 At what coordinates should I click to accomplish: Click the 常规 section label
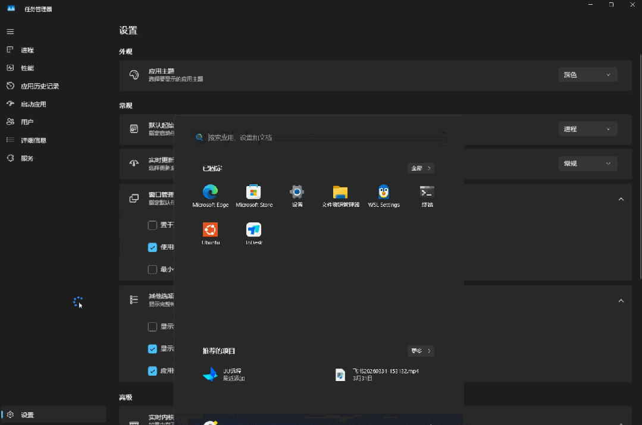[x=126, y=106]
